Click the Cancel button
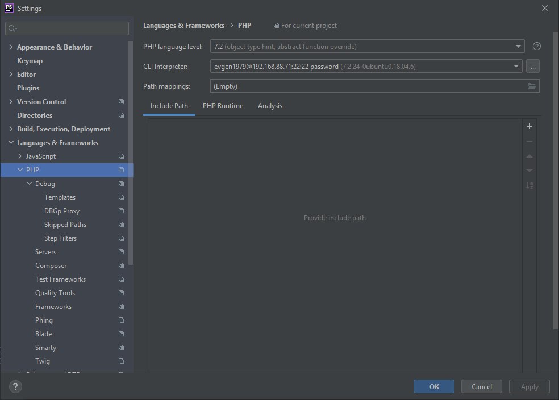The width and height of the screenshot is (559, 400). [x=481, y=386]
